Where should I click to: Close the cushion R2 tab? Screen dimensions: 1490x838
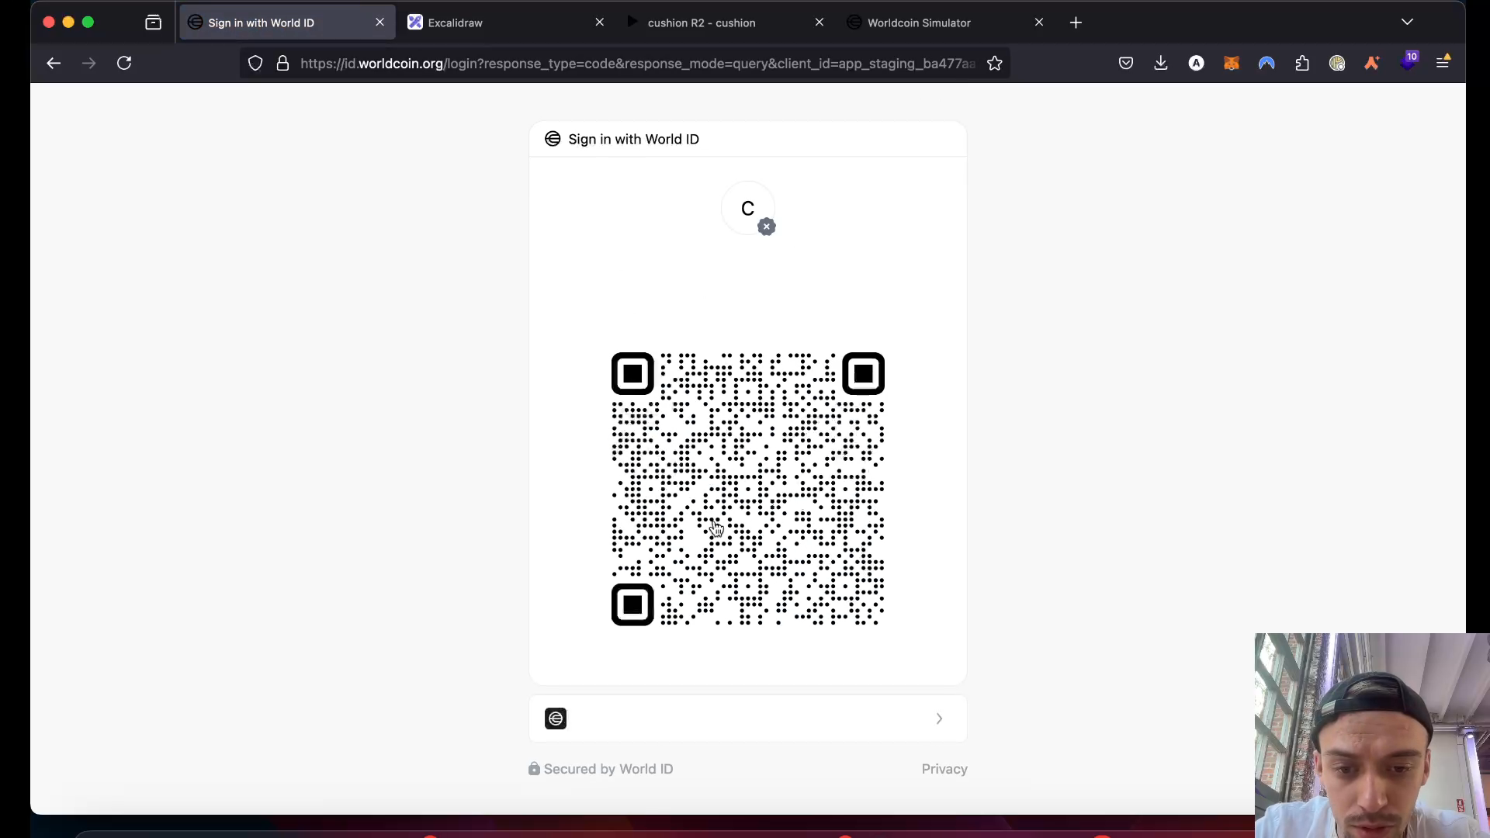coord(819,23)
